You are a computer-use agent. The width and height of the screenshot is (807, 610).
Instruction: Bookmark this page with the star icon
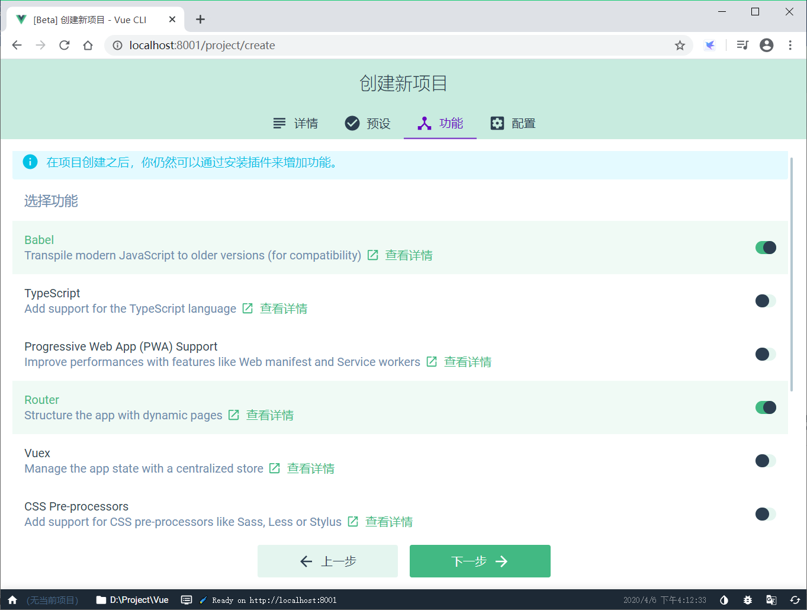(x=680, y=45)
